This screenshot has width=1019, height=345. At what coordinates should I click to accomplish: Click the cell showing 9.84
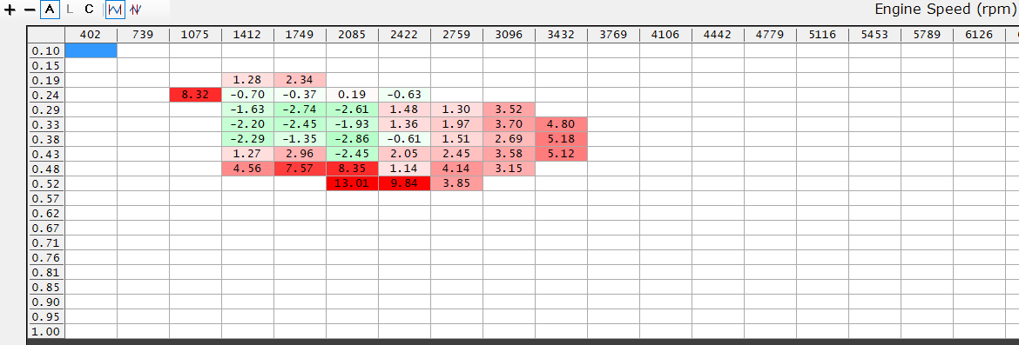404,183
